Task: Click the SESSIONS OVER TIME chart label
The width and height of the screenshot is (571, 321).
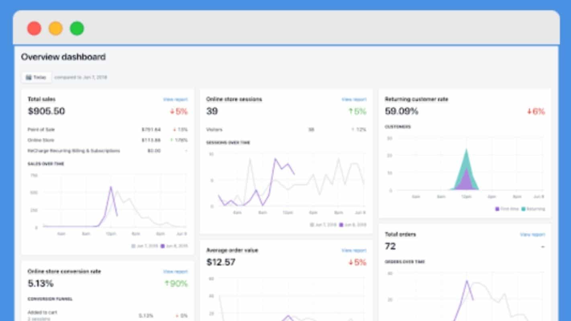Action: coord(227,142)
